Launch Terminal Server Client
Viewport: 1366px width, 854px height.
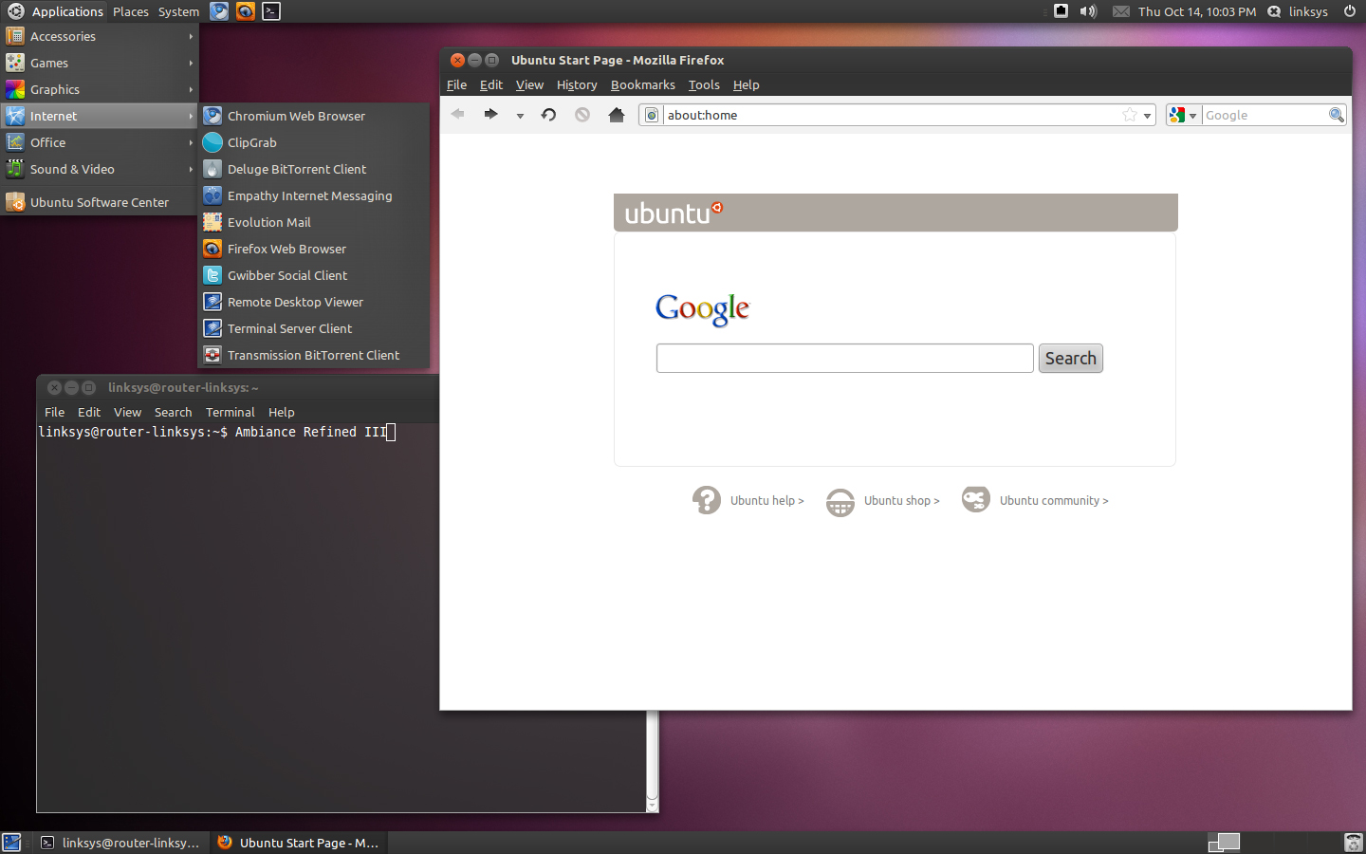coord(313,328)
